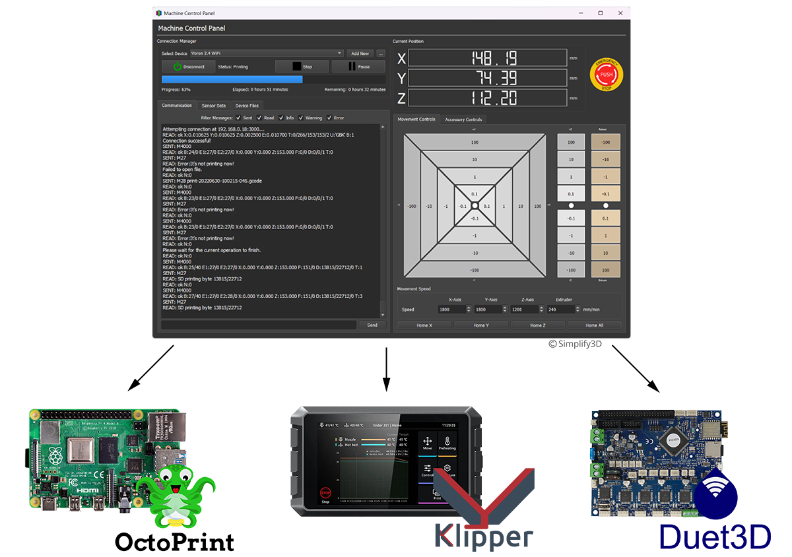Hit the red Emergency Stop push button
Image resolution: width=792 pixels, height=557 pixels.
(606, 74)
